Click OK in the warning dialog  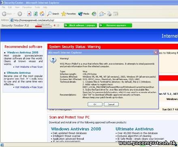[95, 104]
